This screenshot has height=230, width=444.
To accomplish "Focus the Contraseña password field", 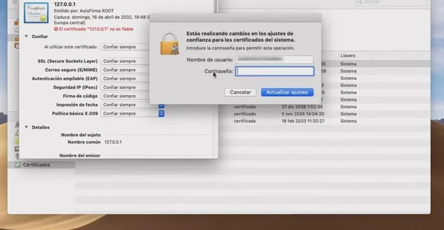I will (x=275, y=72).
